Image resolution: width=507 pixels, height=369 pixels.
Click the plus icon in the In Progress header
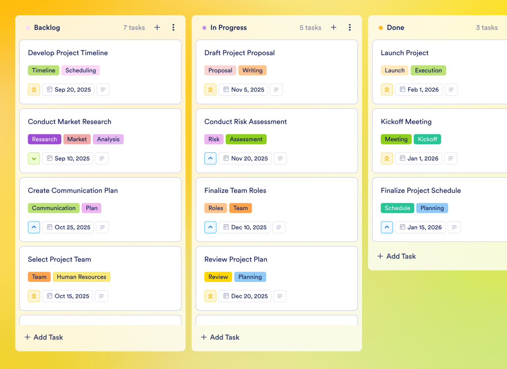(x=334, y=27)
